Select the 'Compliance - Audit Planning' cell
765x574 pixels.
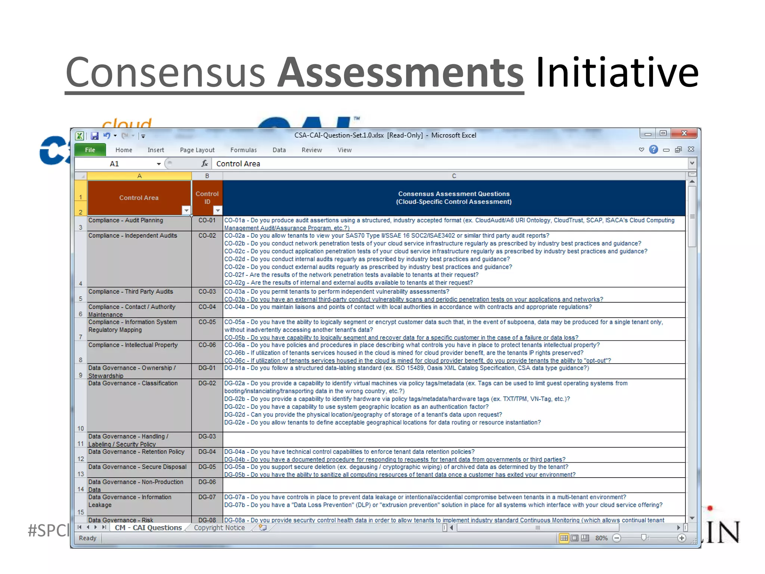click(139, 223)
